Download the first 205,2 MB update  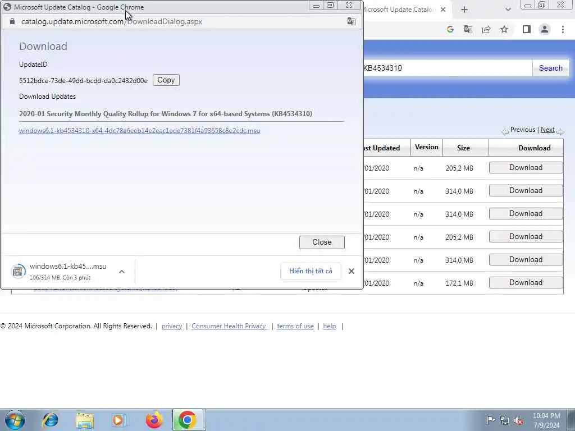pyautogui.click(x=526, y=167)
